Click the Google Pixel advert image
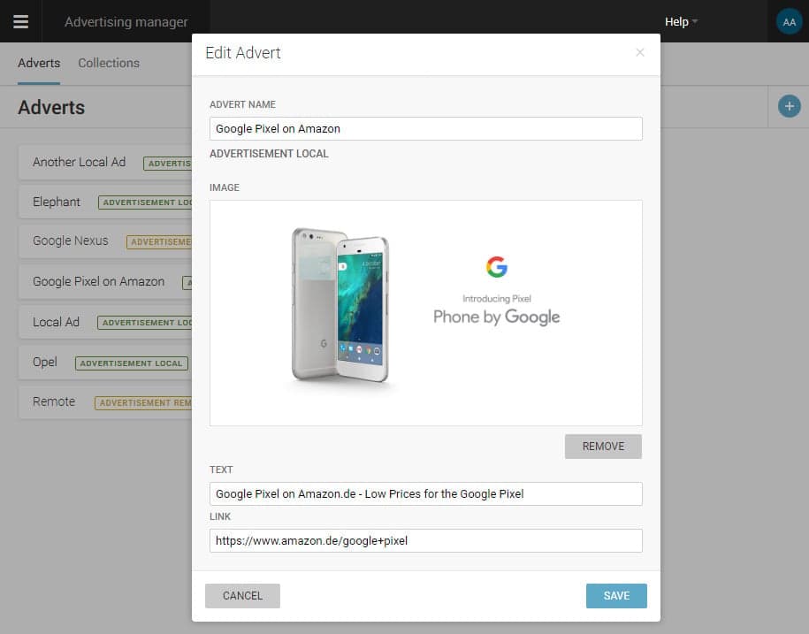The width and height of the screenshot is (809, 634). [425, 313]
